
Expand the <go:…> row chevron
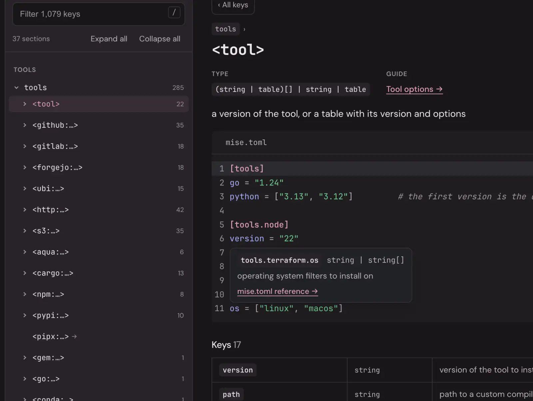click(25, 379)
